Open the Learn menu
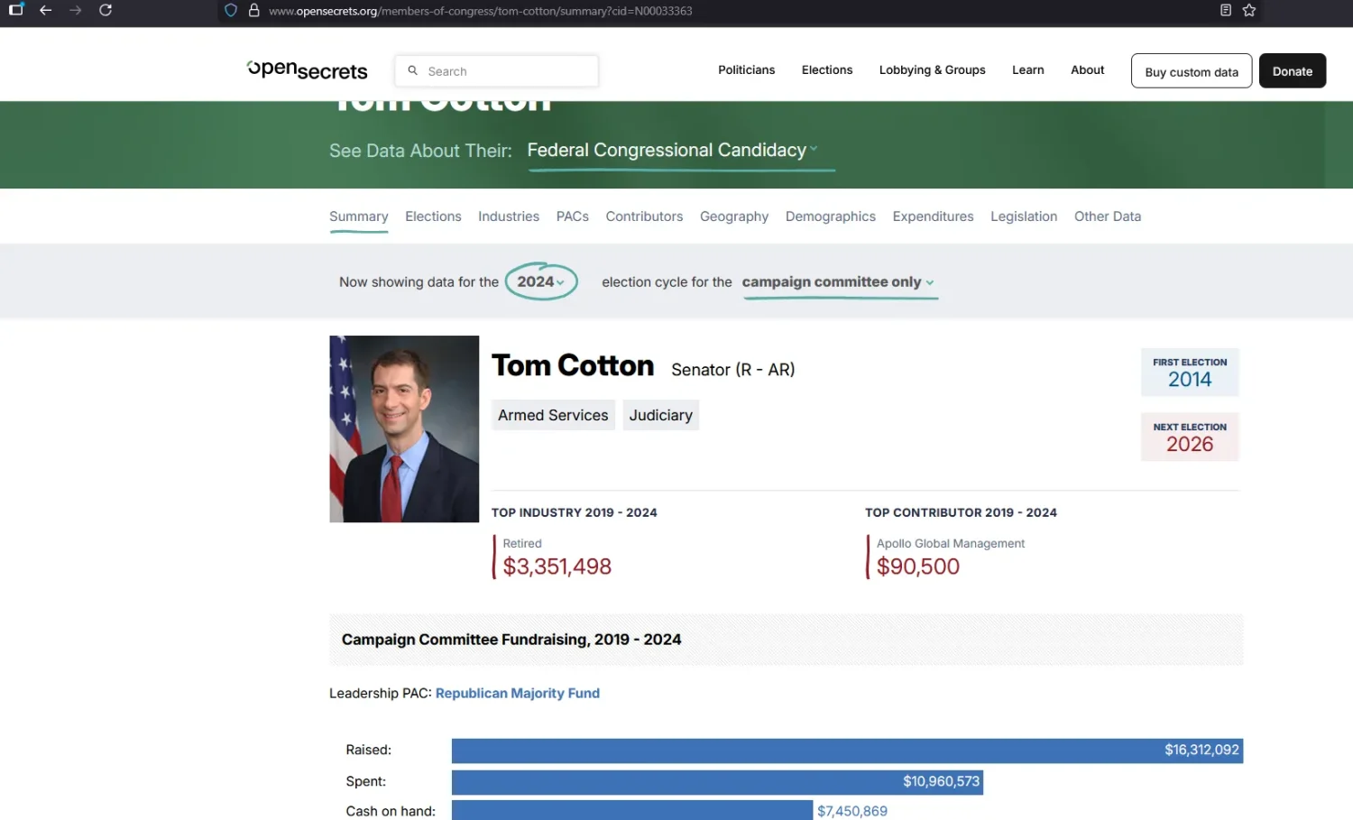Image resolution: width=1353 pixels, height=820 pixels. coord(1028,70)
